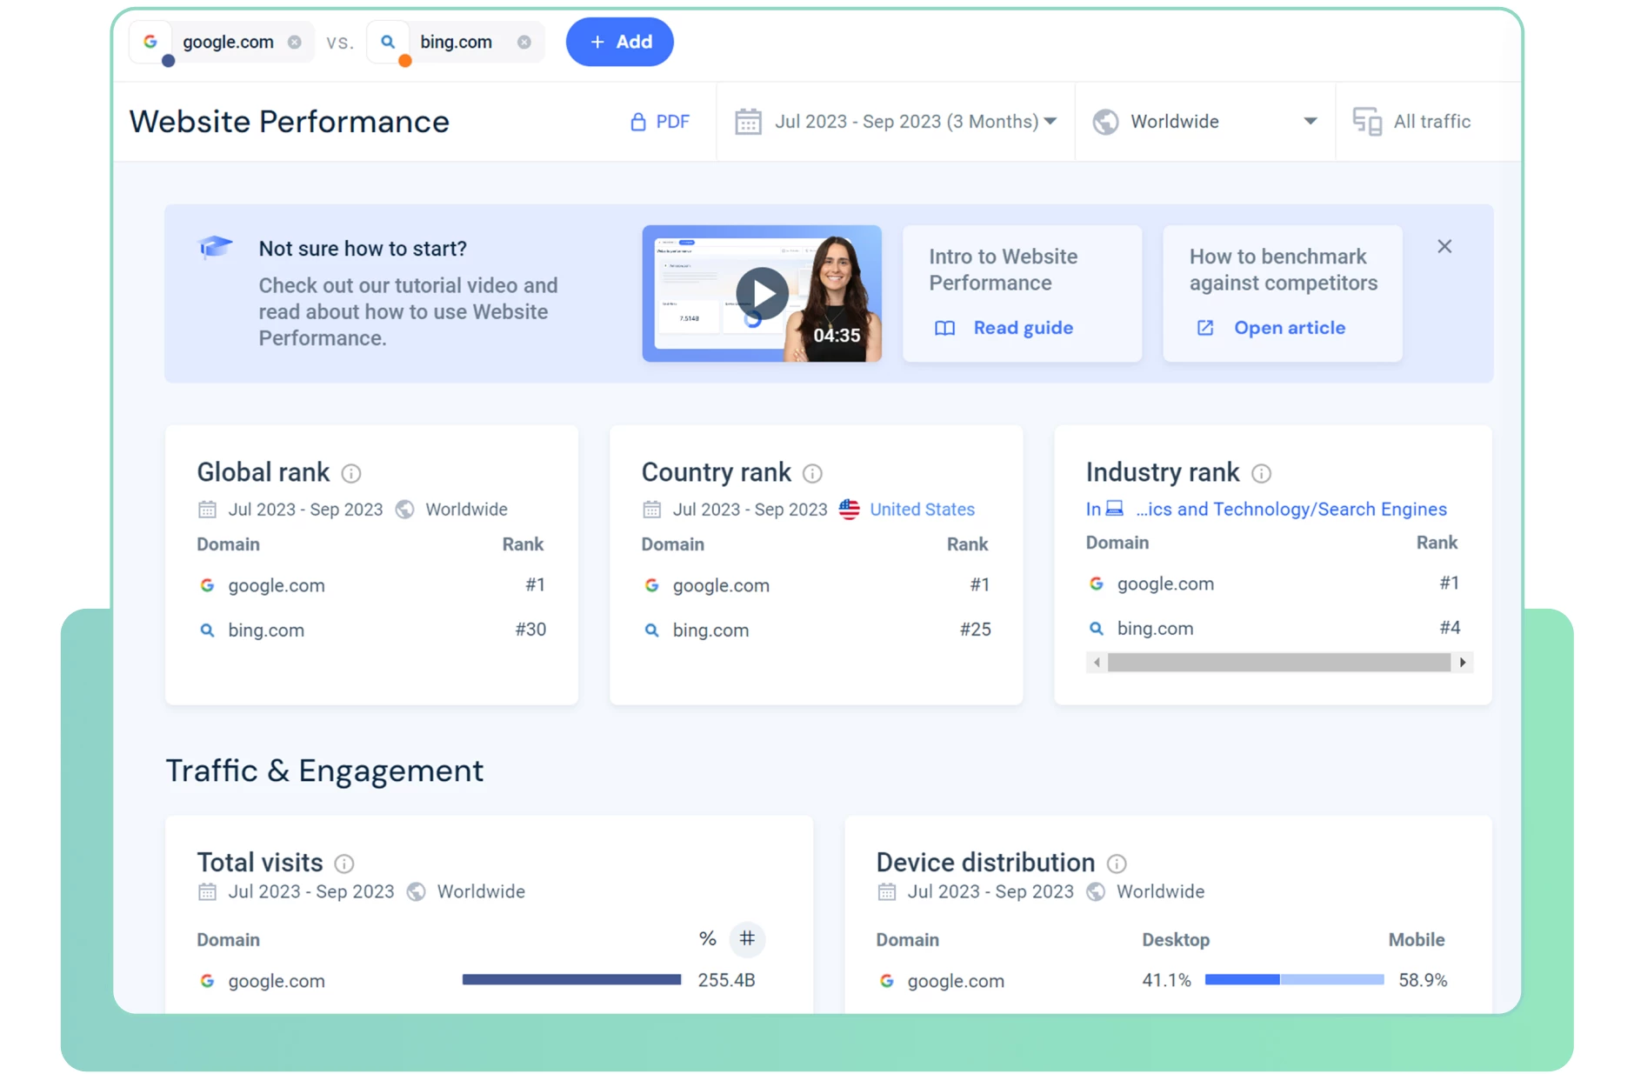Click the calendar icon in the Device distribution card
The image size is (1634, 1074).
(x=886, y=892)
